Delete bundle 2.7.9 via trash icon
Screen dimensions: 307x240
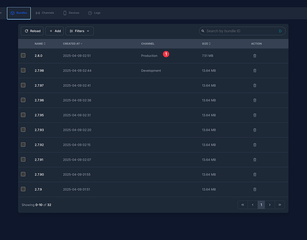click(x=255, y=189)
